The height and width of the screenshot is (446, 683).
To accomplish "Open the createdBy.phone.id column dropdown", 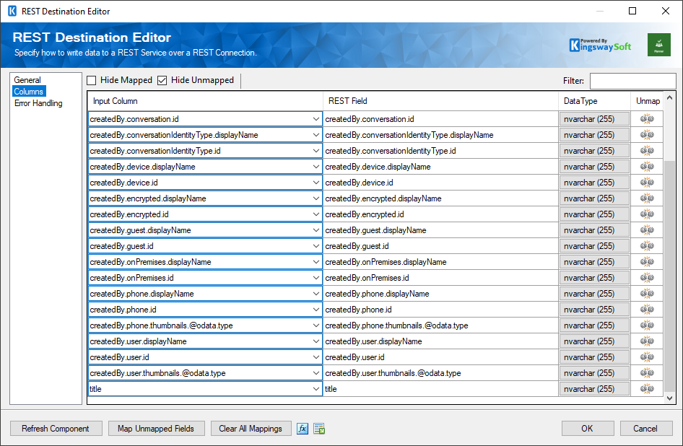I will click(x=316, y=309).
